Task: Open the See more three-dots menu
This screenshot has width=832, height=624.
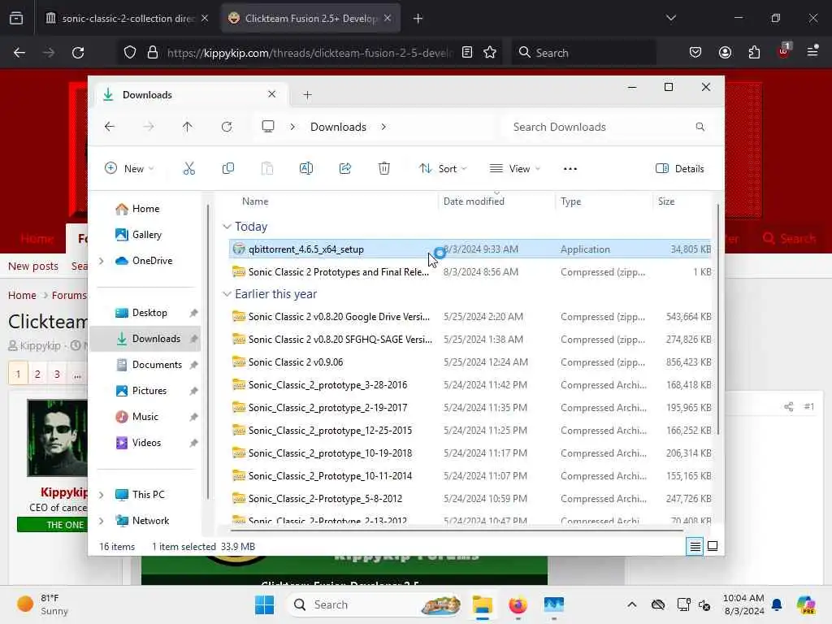Action: 570,169
